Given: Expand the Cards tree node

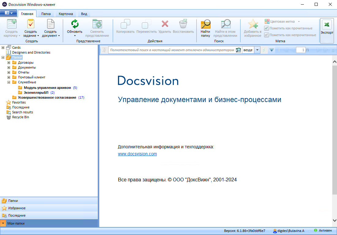Looking at the screenshot, I should coord(3,47).
